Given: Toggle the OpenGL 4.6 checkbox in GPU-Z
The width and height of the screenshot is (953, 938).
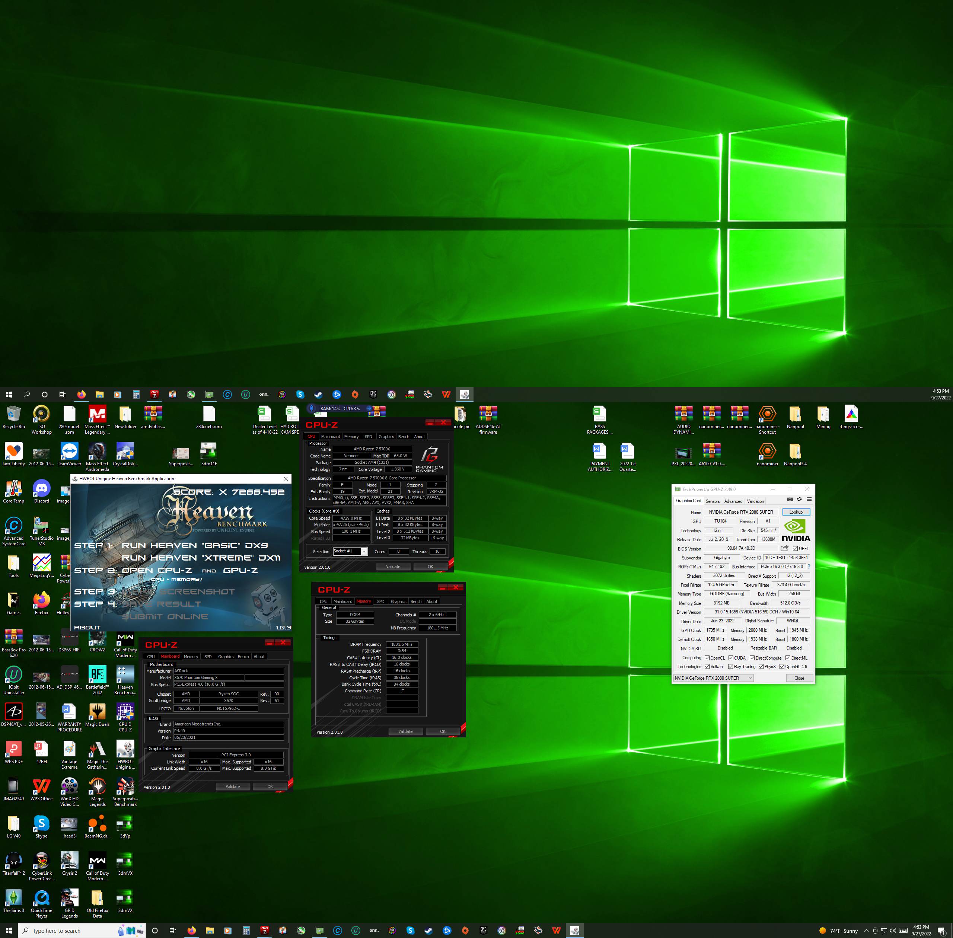Looking at the screenshot, I should pyautogui.click(x=782, y=667).
